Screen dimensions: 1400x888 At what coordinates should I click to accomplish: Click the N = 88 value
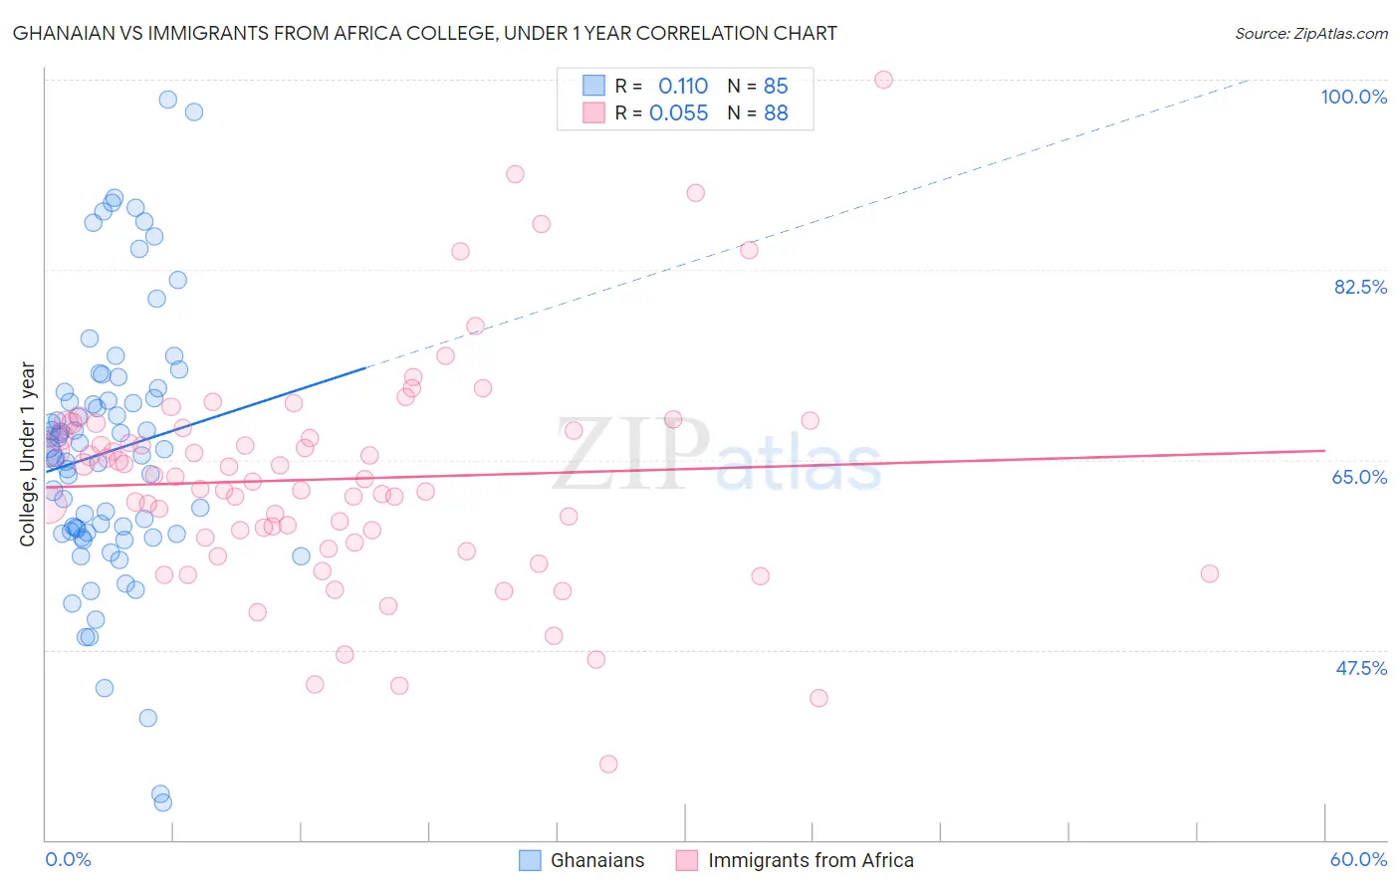(758, 112)
